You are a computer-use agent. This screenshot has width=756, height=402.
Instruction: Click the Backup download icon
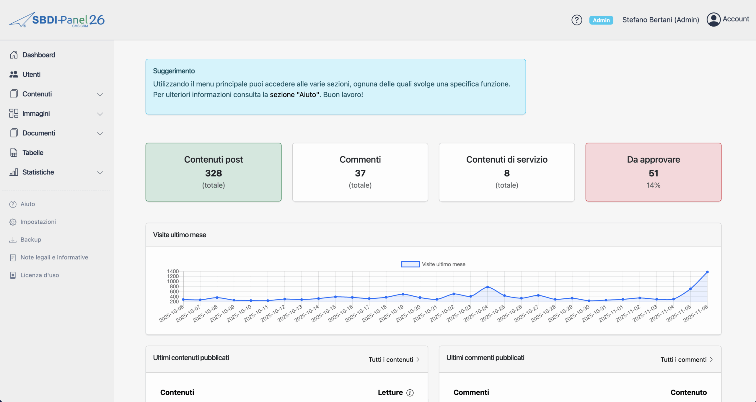point(13,240)
